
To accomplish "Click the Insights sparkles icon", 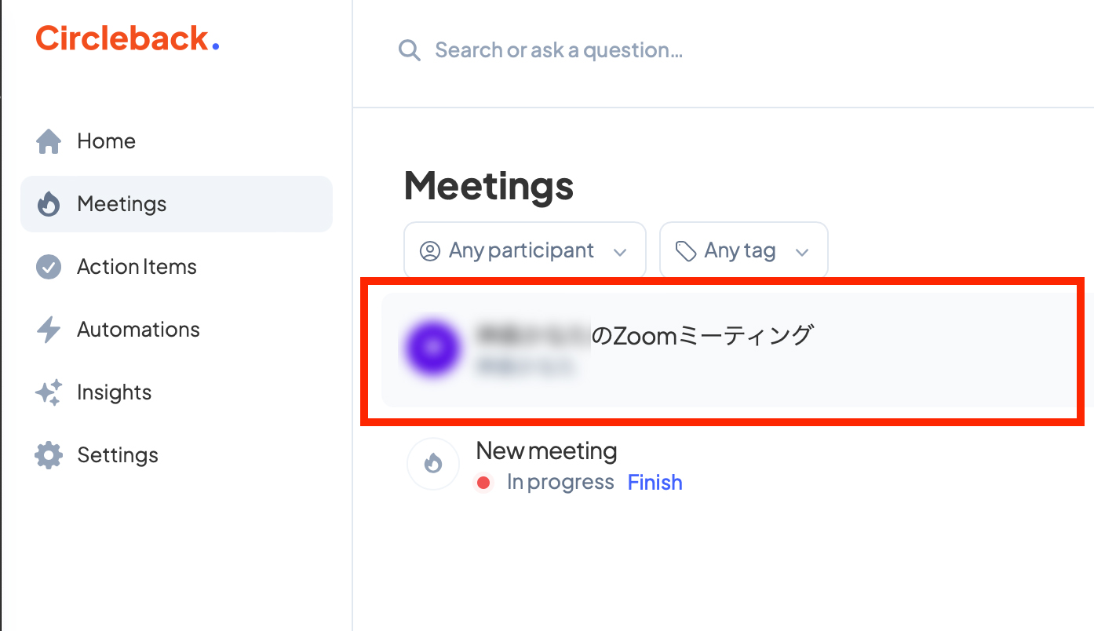I will (49, 392).
